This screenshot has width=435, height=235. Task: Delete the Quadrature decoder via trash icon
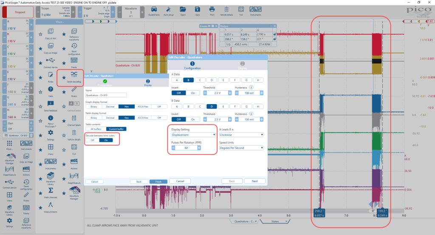(x=31, y=135)
